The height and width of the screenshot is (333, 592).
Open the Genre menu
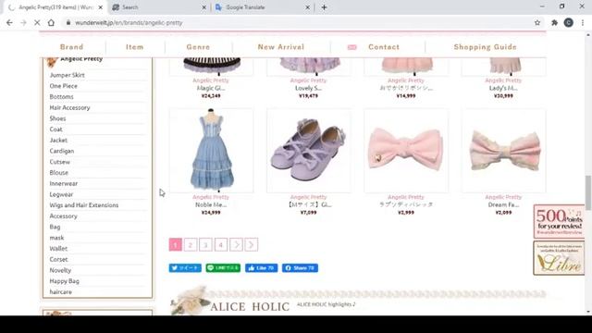pos(198,47)
